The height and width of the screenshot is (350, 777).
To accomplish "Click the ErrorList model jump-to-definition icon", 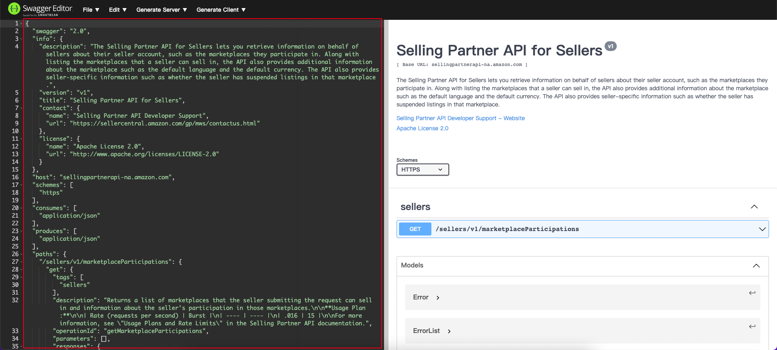I will (752, 327).
